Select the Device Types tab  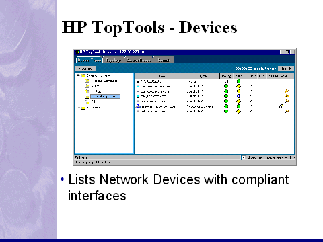(x=89, y=61)
